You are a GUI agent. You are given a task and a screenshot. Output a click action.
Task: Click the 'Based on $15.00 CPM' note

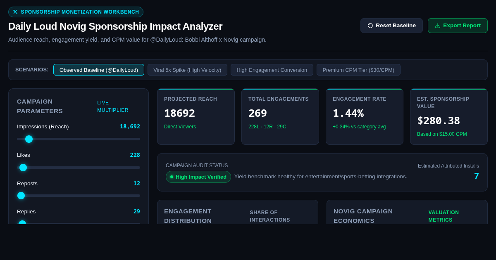pos(442,134)
